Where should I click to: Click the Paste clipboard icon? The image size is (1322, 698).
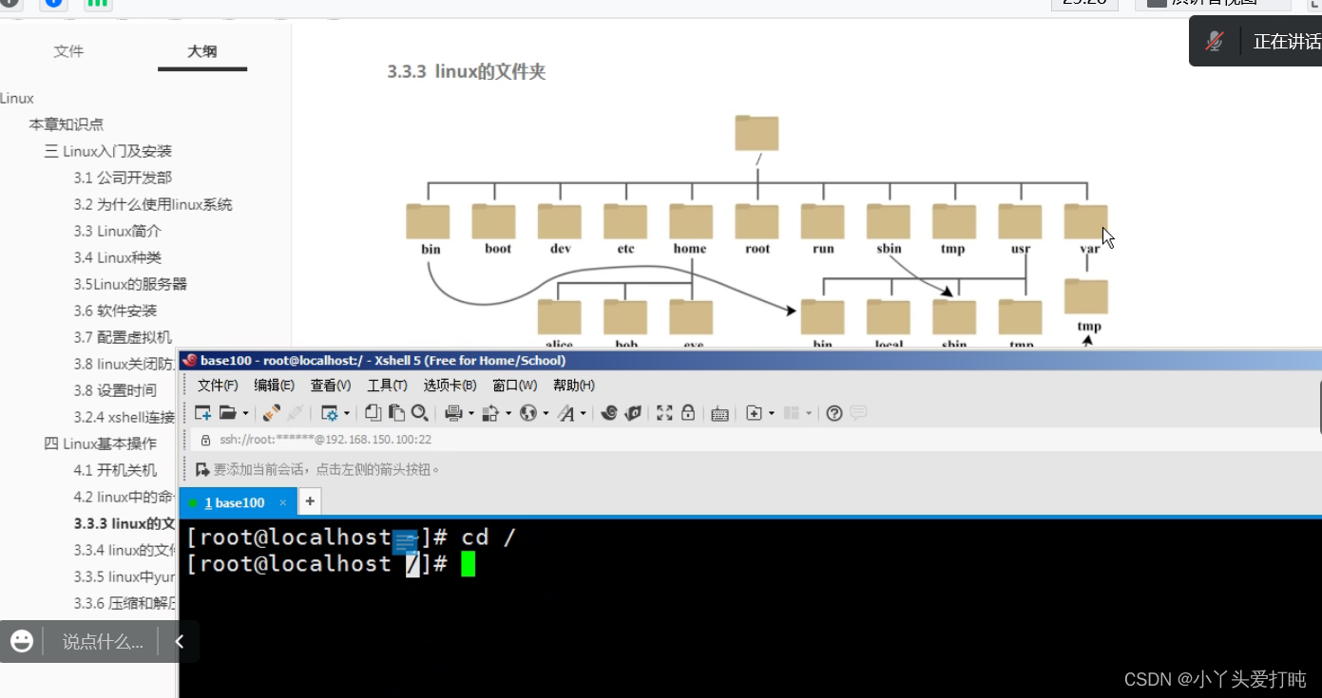(396, 413)
